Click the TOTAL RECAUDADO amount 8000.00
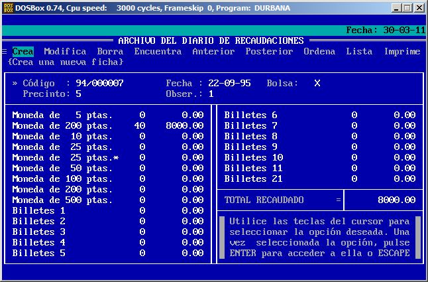The height and width of the screenshot is (282, 428). (396, 200)
